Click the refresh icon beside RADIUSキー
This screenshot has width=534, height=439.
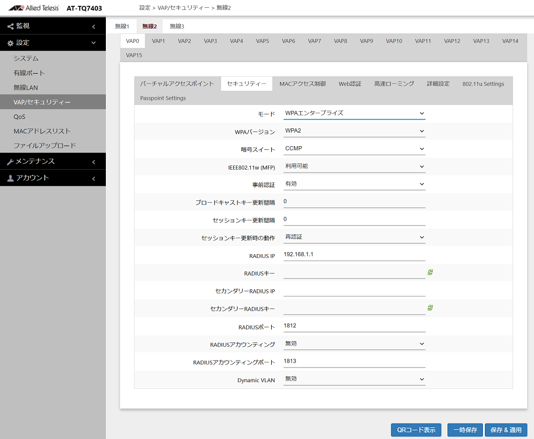click(x=430, y=272)
